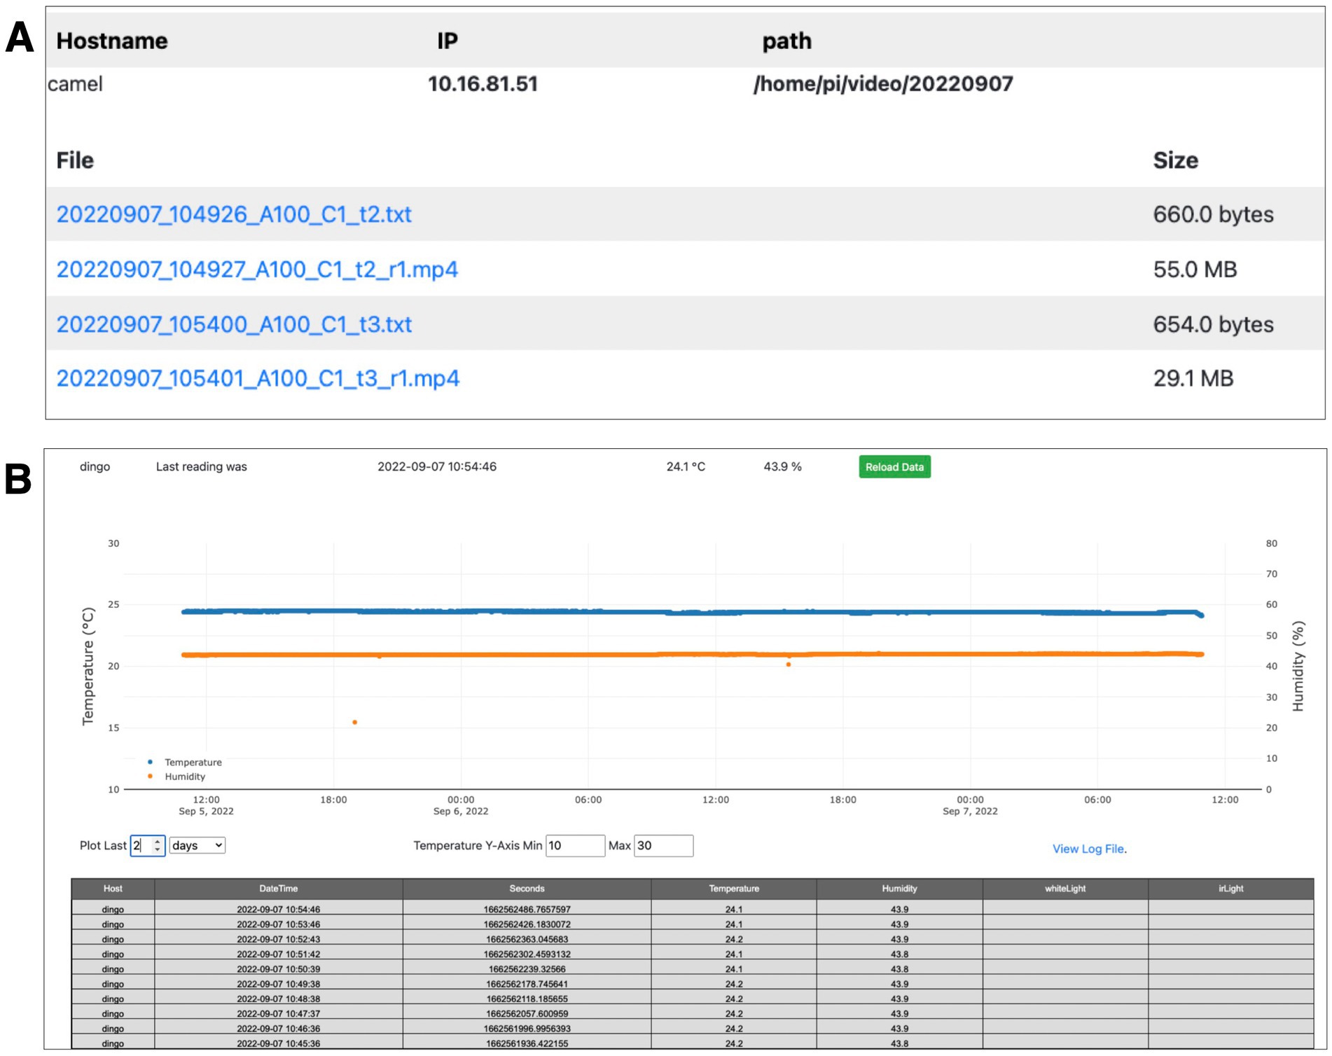Image resolution: width=1332 pixels, height=1056 pixels.
Task: Click the path /home/pi/video/20220907
Action: pos(882,84)
